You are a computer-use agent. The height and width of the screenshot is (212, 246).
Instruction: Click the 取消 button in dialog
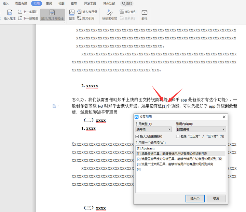coord(216,198)
